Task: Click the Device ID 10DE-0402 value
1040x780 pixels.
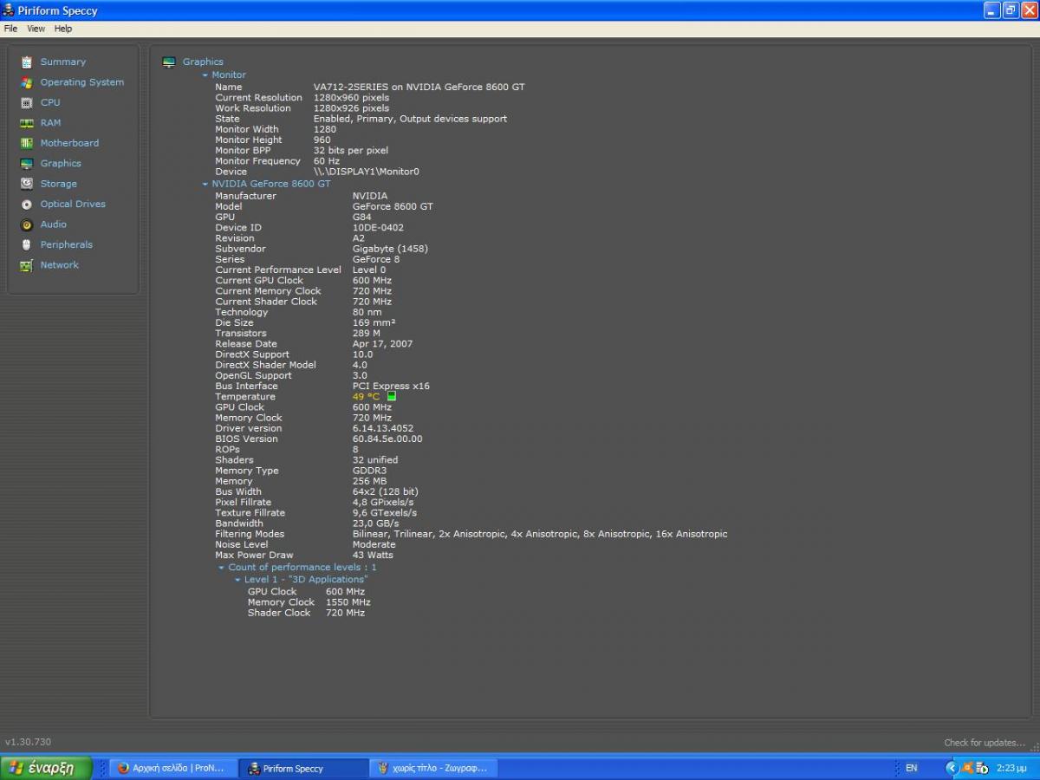Action: coord(378,228)
